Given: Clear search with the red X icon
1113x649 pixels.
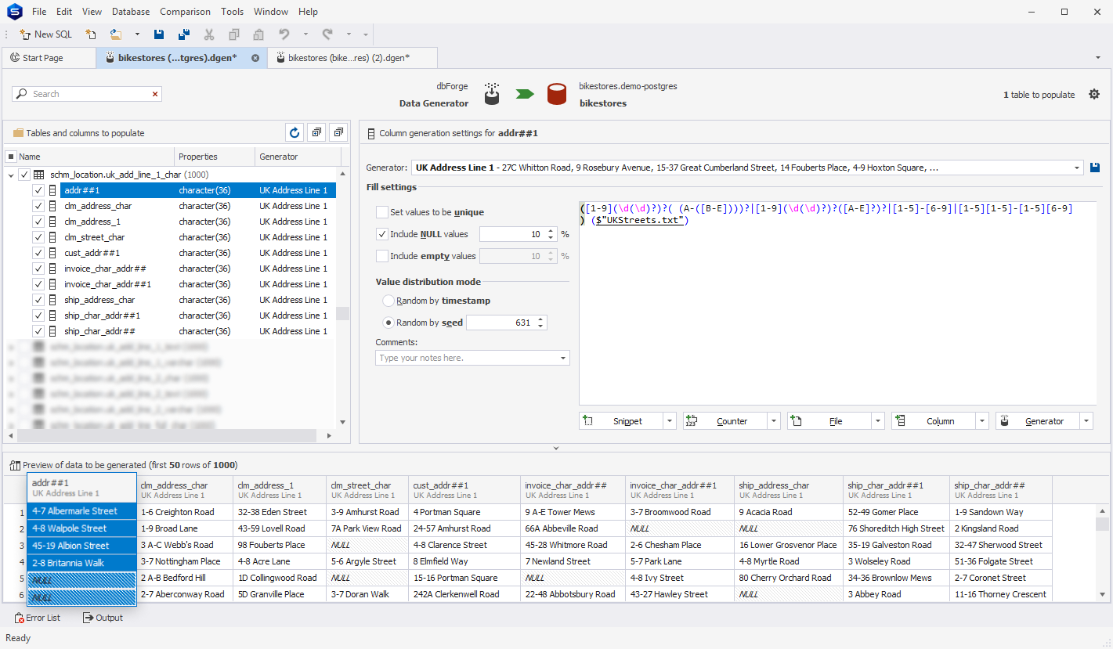Looking at the screenshot, I should (x=155, y=94).
